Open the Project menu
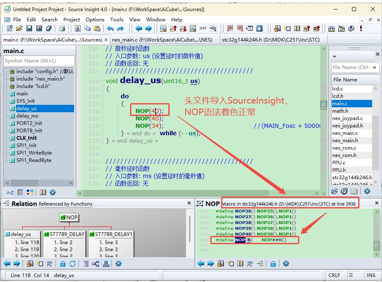The image size is (382, 282). [x=72, y=19]
